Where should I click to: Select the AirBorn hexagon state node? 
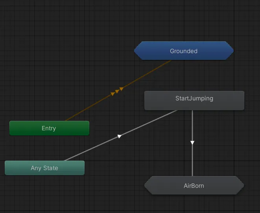point(194,185)
